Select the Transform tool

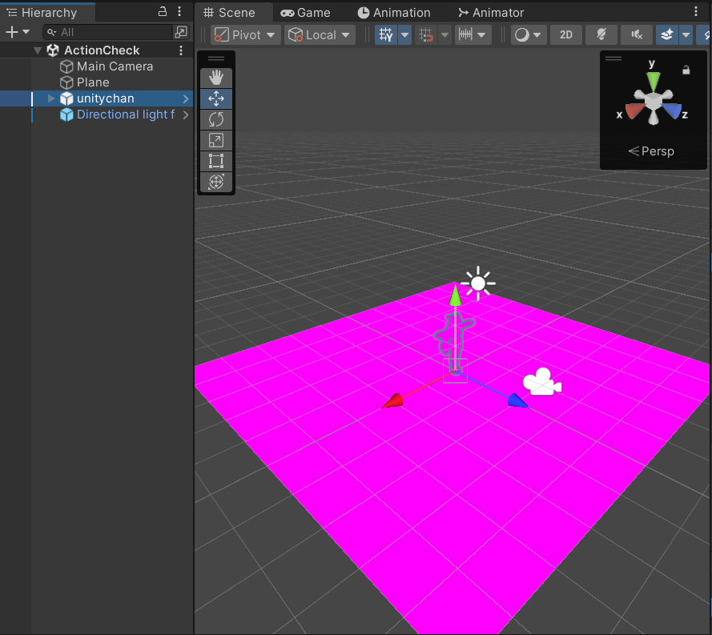(x=216, y=182)
